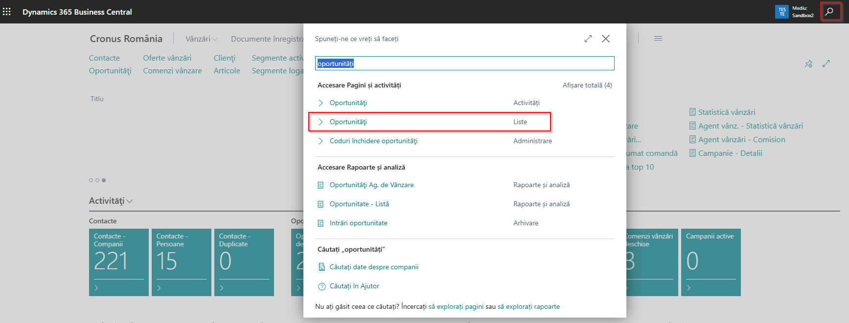Open the Comenzi vânzare menu link
The width and height of the screenshot is (849, 323).
click(x=172, y=71)
